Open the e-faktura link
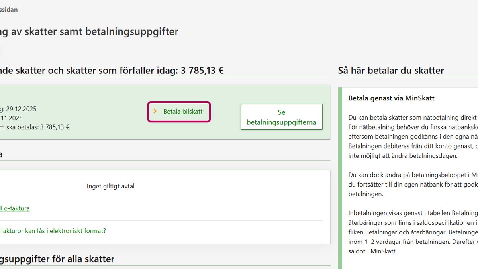Screen dimensions: 478x269 15,208
